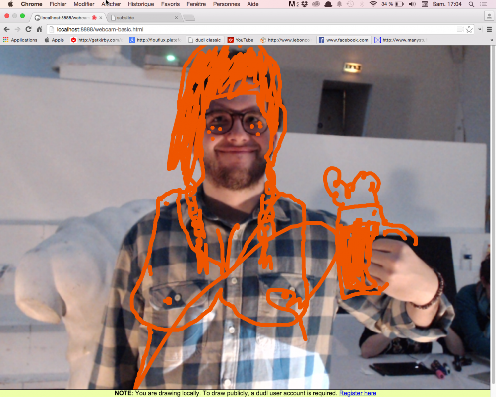This screenshot has width=496, height=397.
Task: Open the Modifier menu
Action: (x=84, y=4)
